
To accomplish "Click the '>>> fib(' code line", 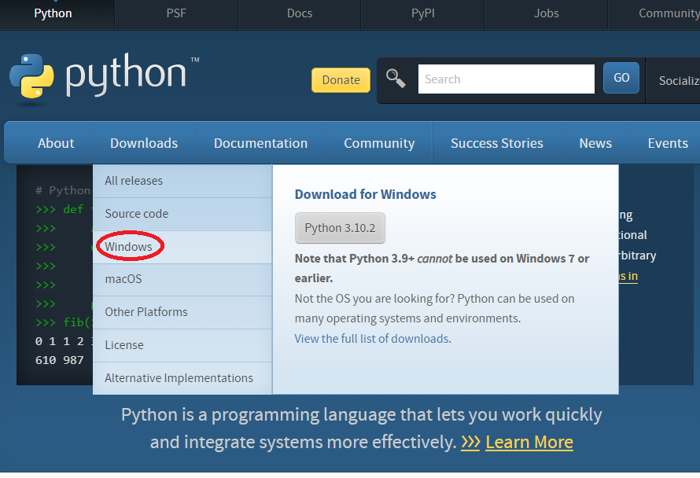I will tap(64, 322).
